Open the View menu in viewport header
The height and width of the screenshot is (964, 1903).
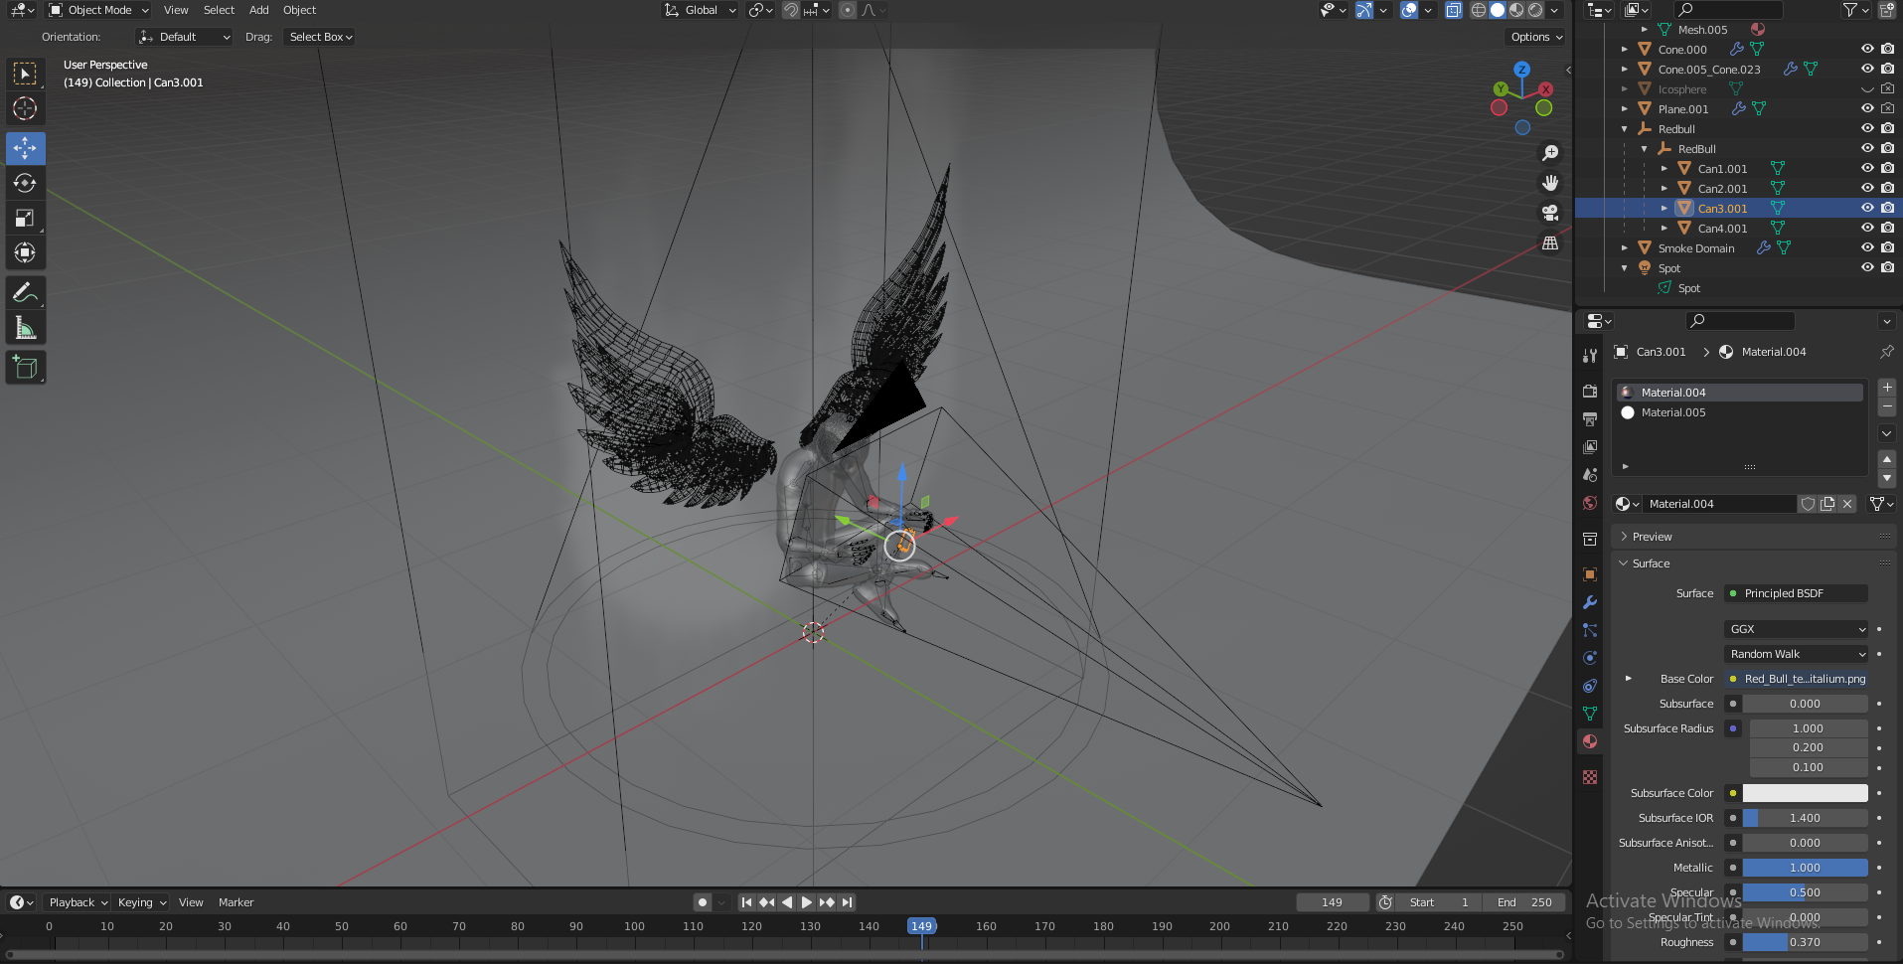pos(176,10)
